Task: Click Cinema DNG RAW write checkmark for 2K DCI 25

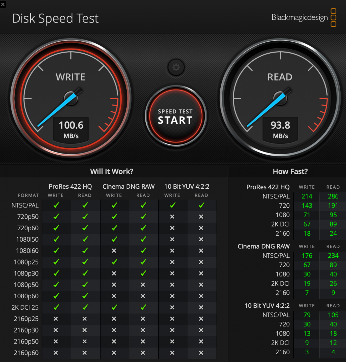Action: pyautogui.click(x=115, y=307)
